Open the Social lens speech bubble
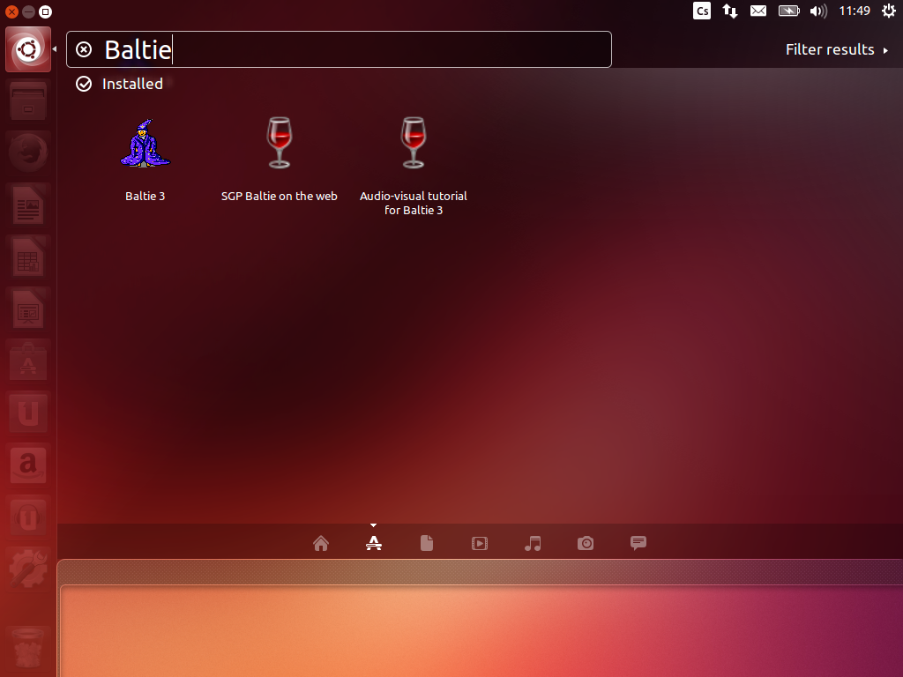Image resolution: width=903 pixels, height=677 pixels. coord(638,543)
